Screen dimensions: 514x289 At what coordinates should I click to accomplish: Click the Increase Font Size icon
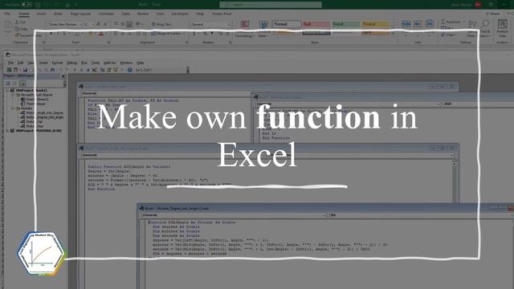click(x=98, y=24)
